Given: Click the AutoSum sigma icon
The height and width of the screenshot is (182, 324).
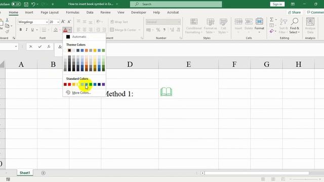Looking at the screenshot, I should [272, 20].
